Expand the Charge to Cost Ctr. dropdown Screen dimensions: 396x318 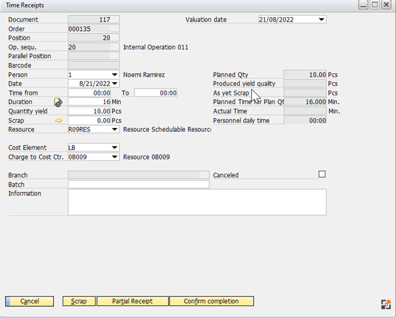pyautogui.click(x=114, y=157)
